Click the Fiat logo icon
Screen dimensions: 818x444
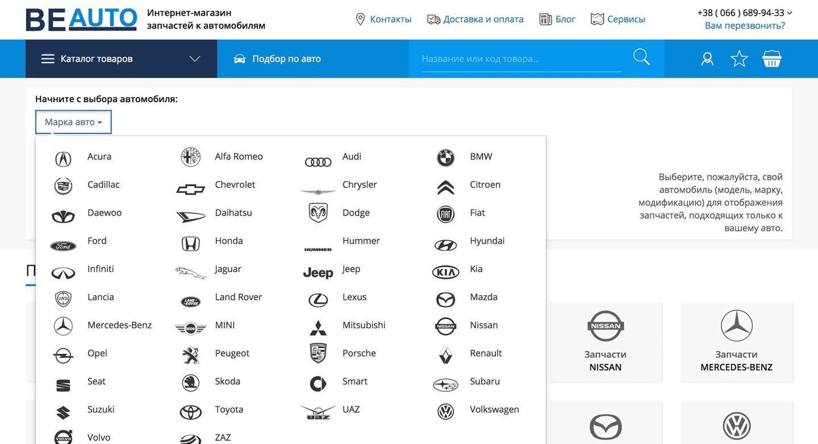(446, 214)
